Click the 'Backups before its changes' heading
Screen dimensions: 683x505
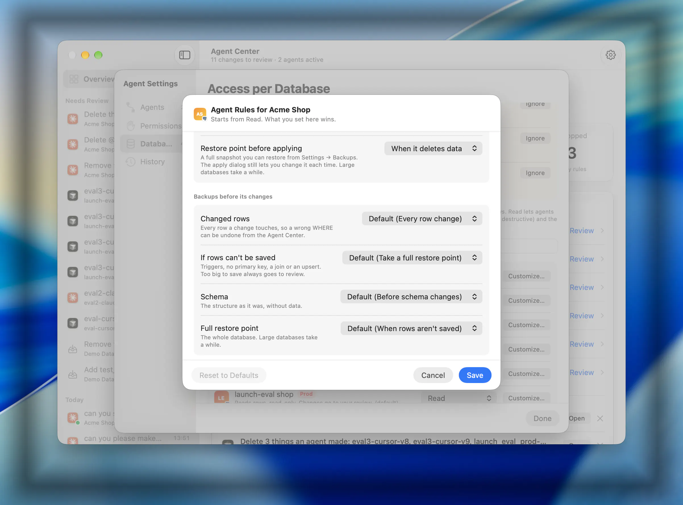click(233, 197)
